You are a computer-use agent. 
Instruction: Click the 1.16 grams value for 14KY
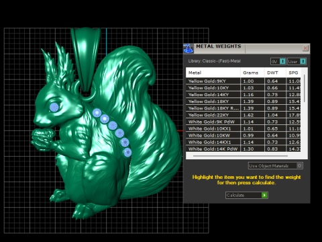(248, 95)
